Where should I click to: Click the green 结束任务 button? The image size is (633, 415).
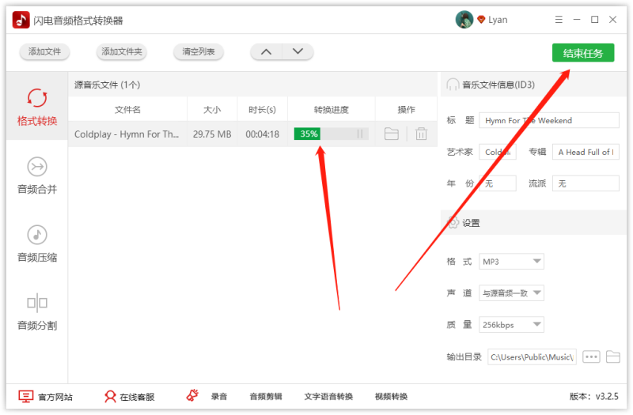[583, 53]
